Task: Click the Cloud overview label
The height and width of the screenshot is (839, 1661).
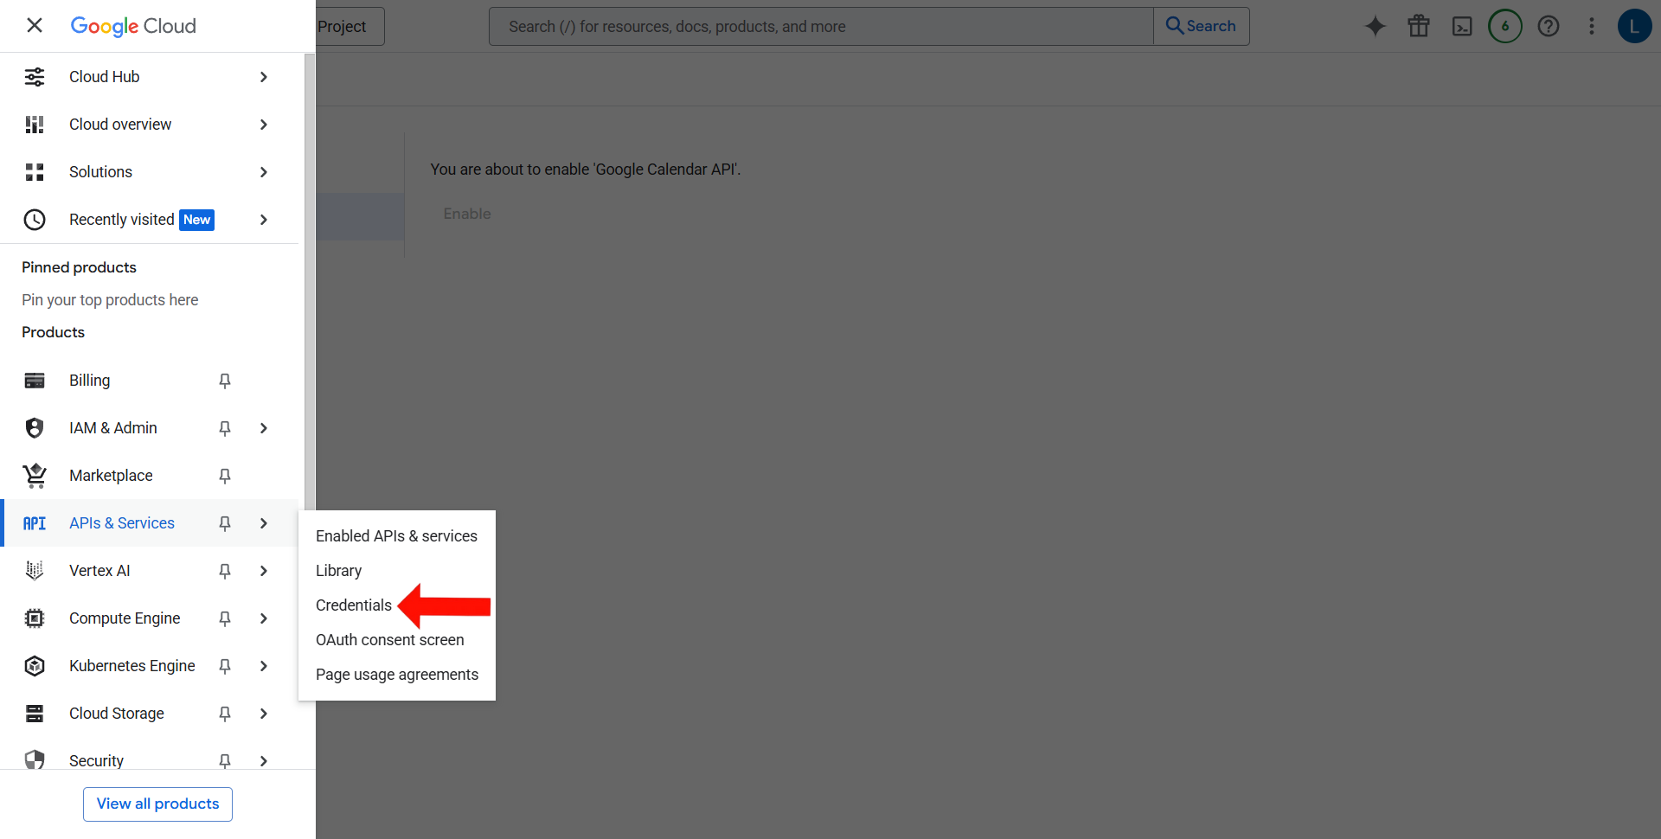Action: coord(120,125)
